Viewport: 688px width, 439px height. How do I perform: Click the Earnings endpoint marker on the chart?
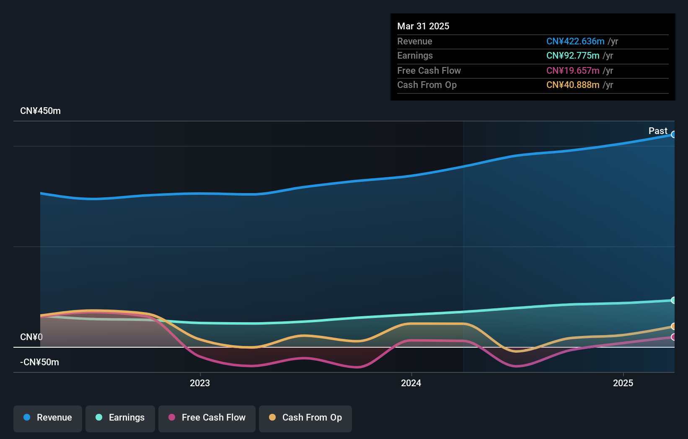(673, 300)
